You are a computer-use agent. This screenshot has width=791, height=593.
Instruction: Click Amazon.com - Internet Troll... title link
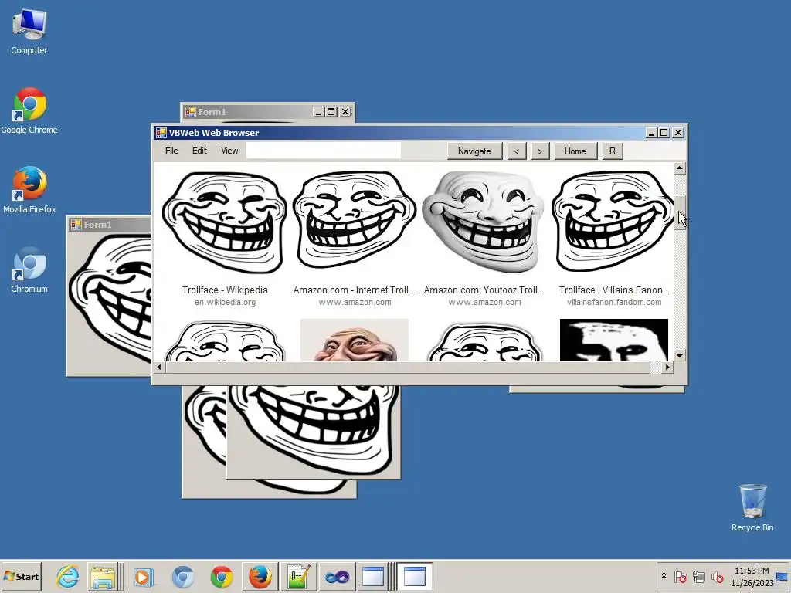354,290
